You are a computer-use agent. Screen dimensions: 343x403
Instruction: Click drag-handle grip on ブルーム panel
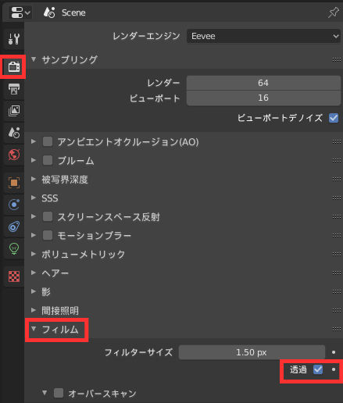(337, 160)
